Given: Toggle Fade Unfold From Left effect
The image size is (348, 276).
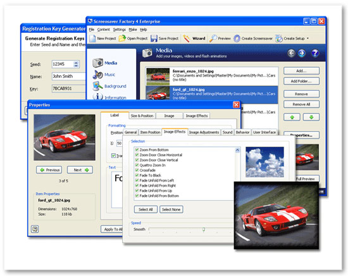Looking at the screenshot, I should 137,180.
